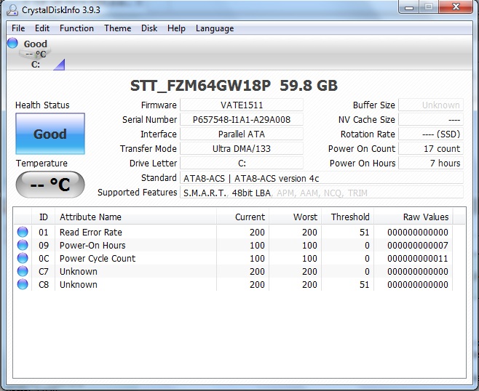Click status orb for C8 Unknown row
The image size is (479, 391).
click(x=23, y=284)
